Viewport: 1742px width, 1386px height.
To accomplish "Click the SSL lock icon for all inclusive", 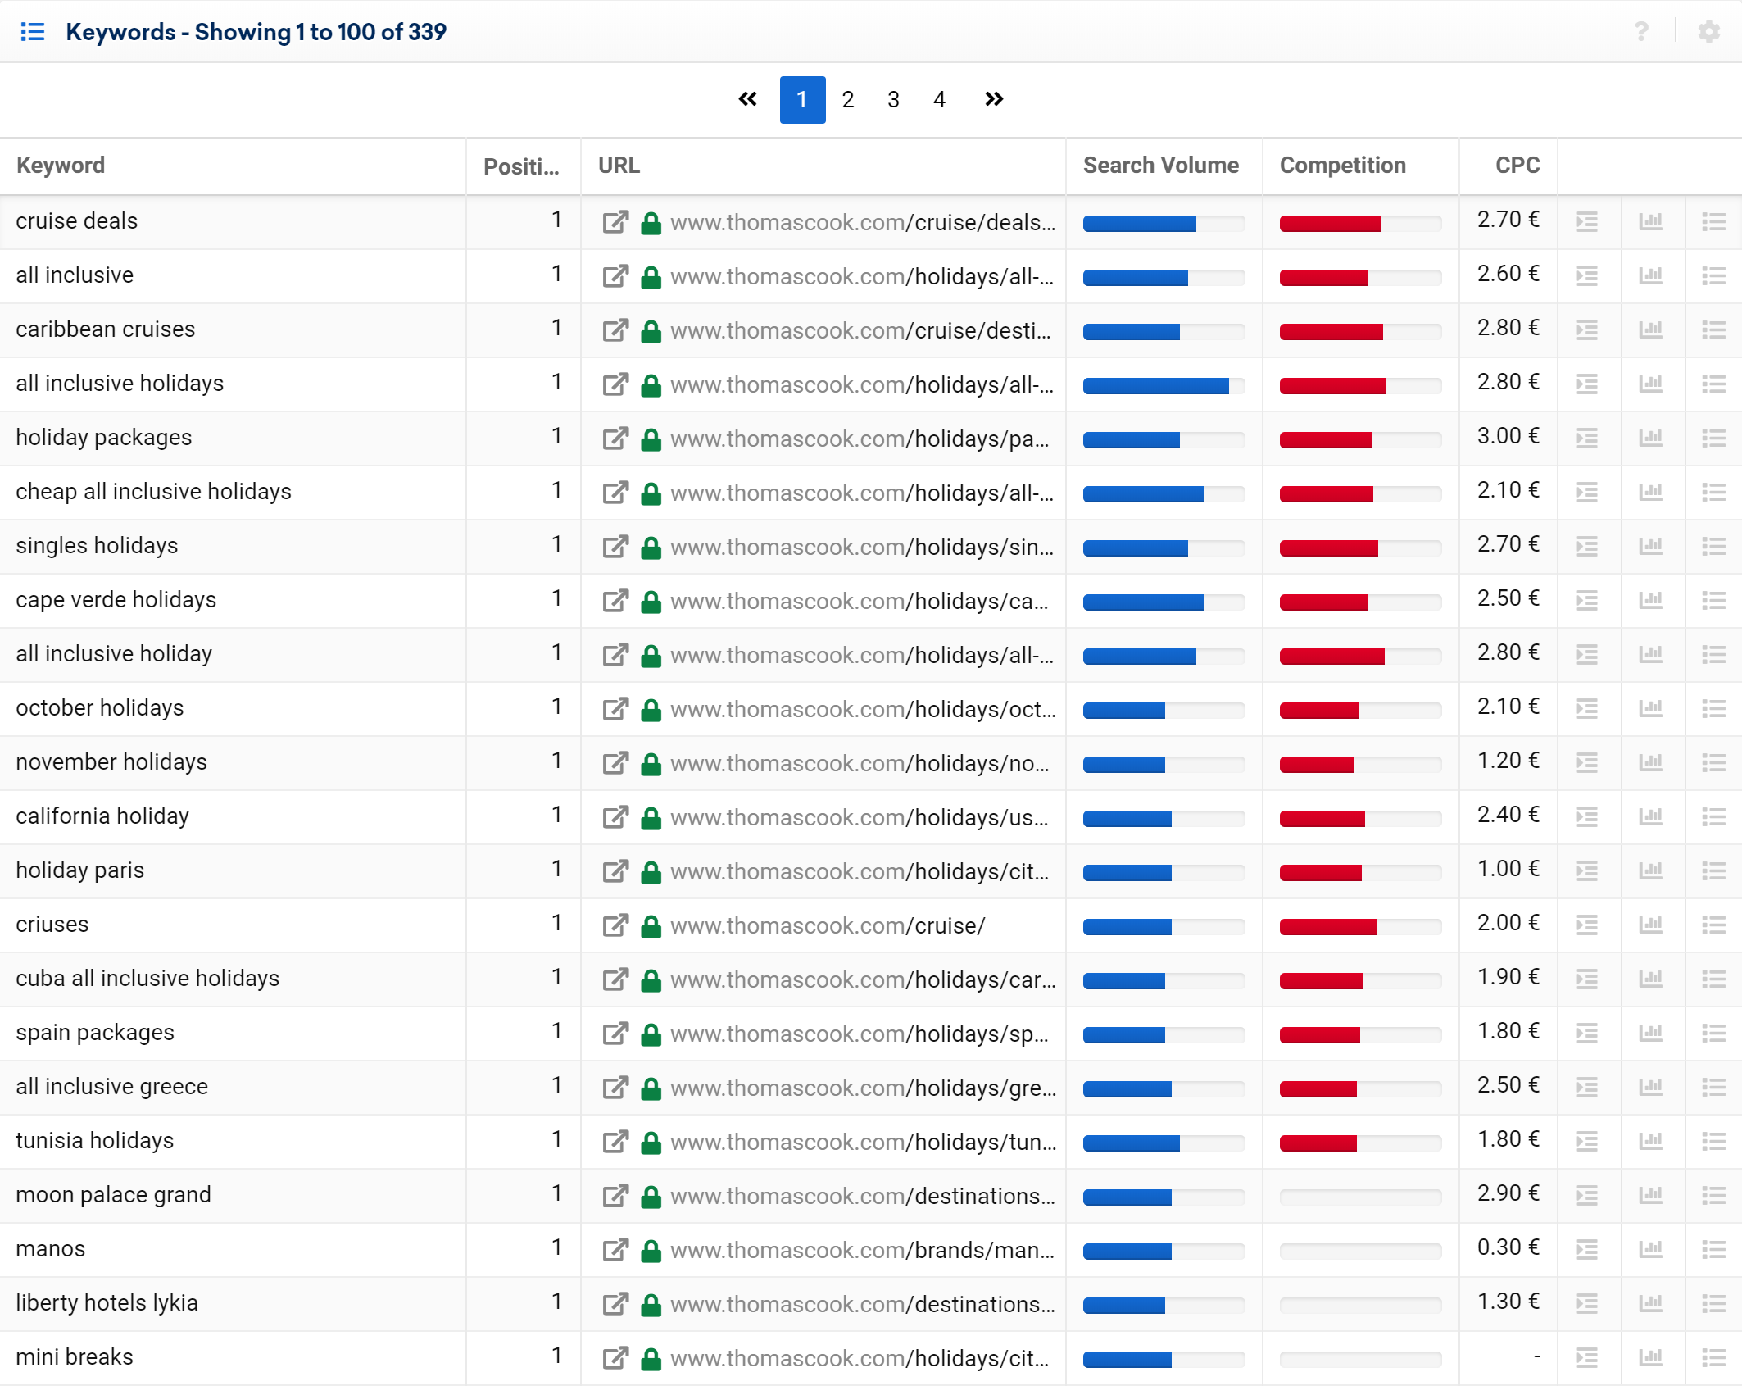I will [x=651, y=277].
